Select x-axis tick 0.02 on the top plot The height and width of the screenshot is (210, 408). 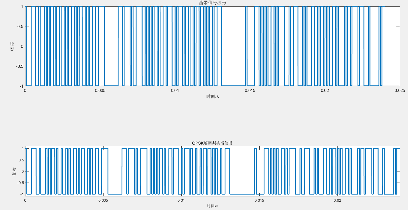click(325, 90)
